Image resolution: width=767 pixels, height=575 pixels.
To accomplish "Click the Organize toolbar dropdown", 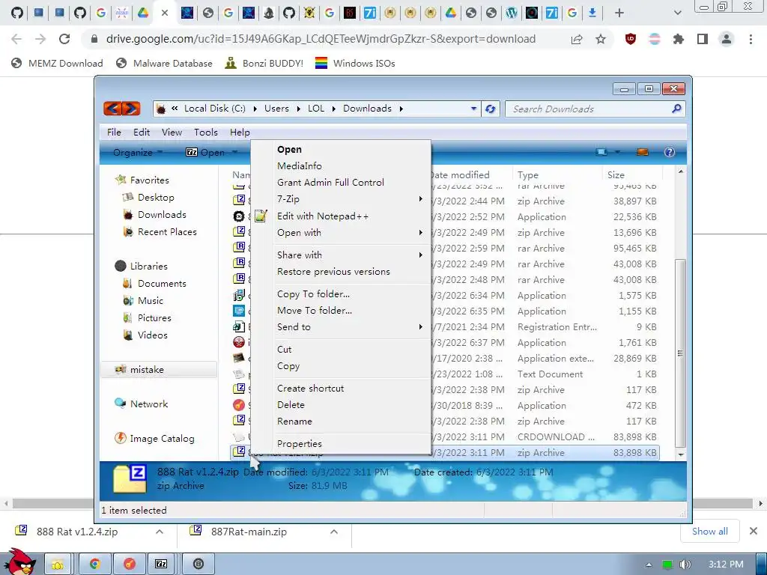I will [138, 153].
